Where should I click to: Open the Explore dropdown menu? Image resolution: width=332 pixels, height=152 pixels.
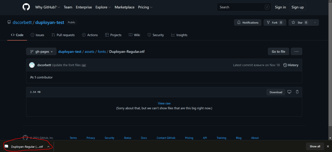click(103, 7)
